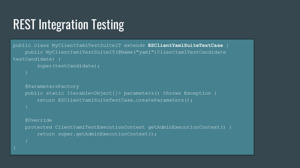Click the final closing brace of the class
This screenshot has height=168, width=300.
(x=14, y=148)
